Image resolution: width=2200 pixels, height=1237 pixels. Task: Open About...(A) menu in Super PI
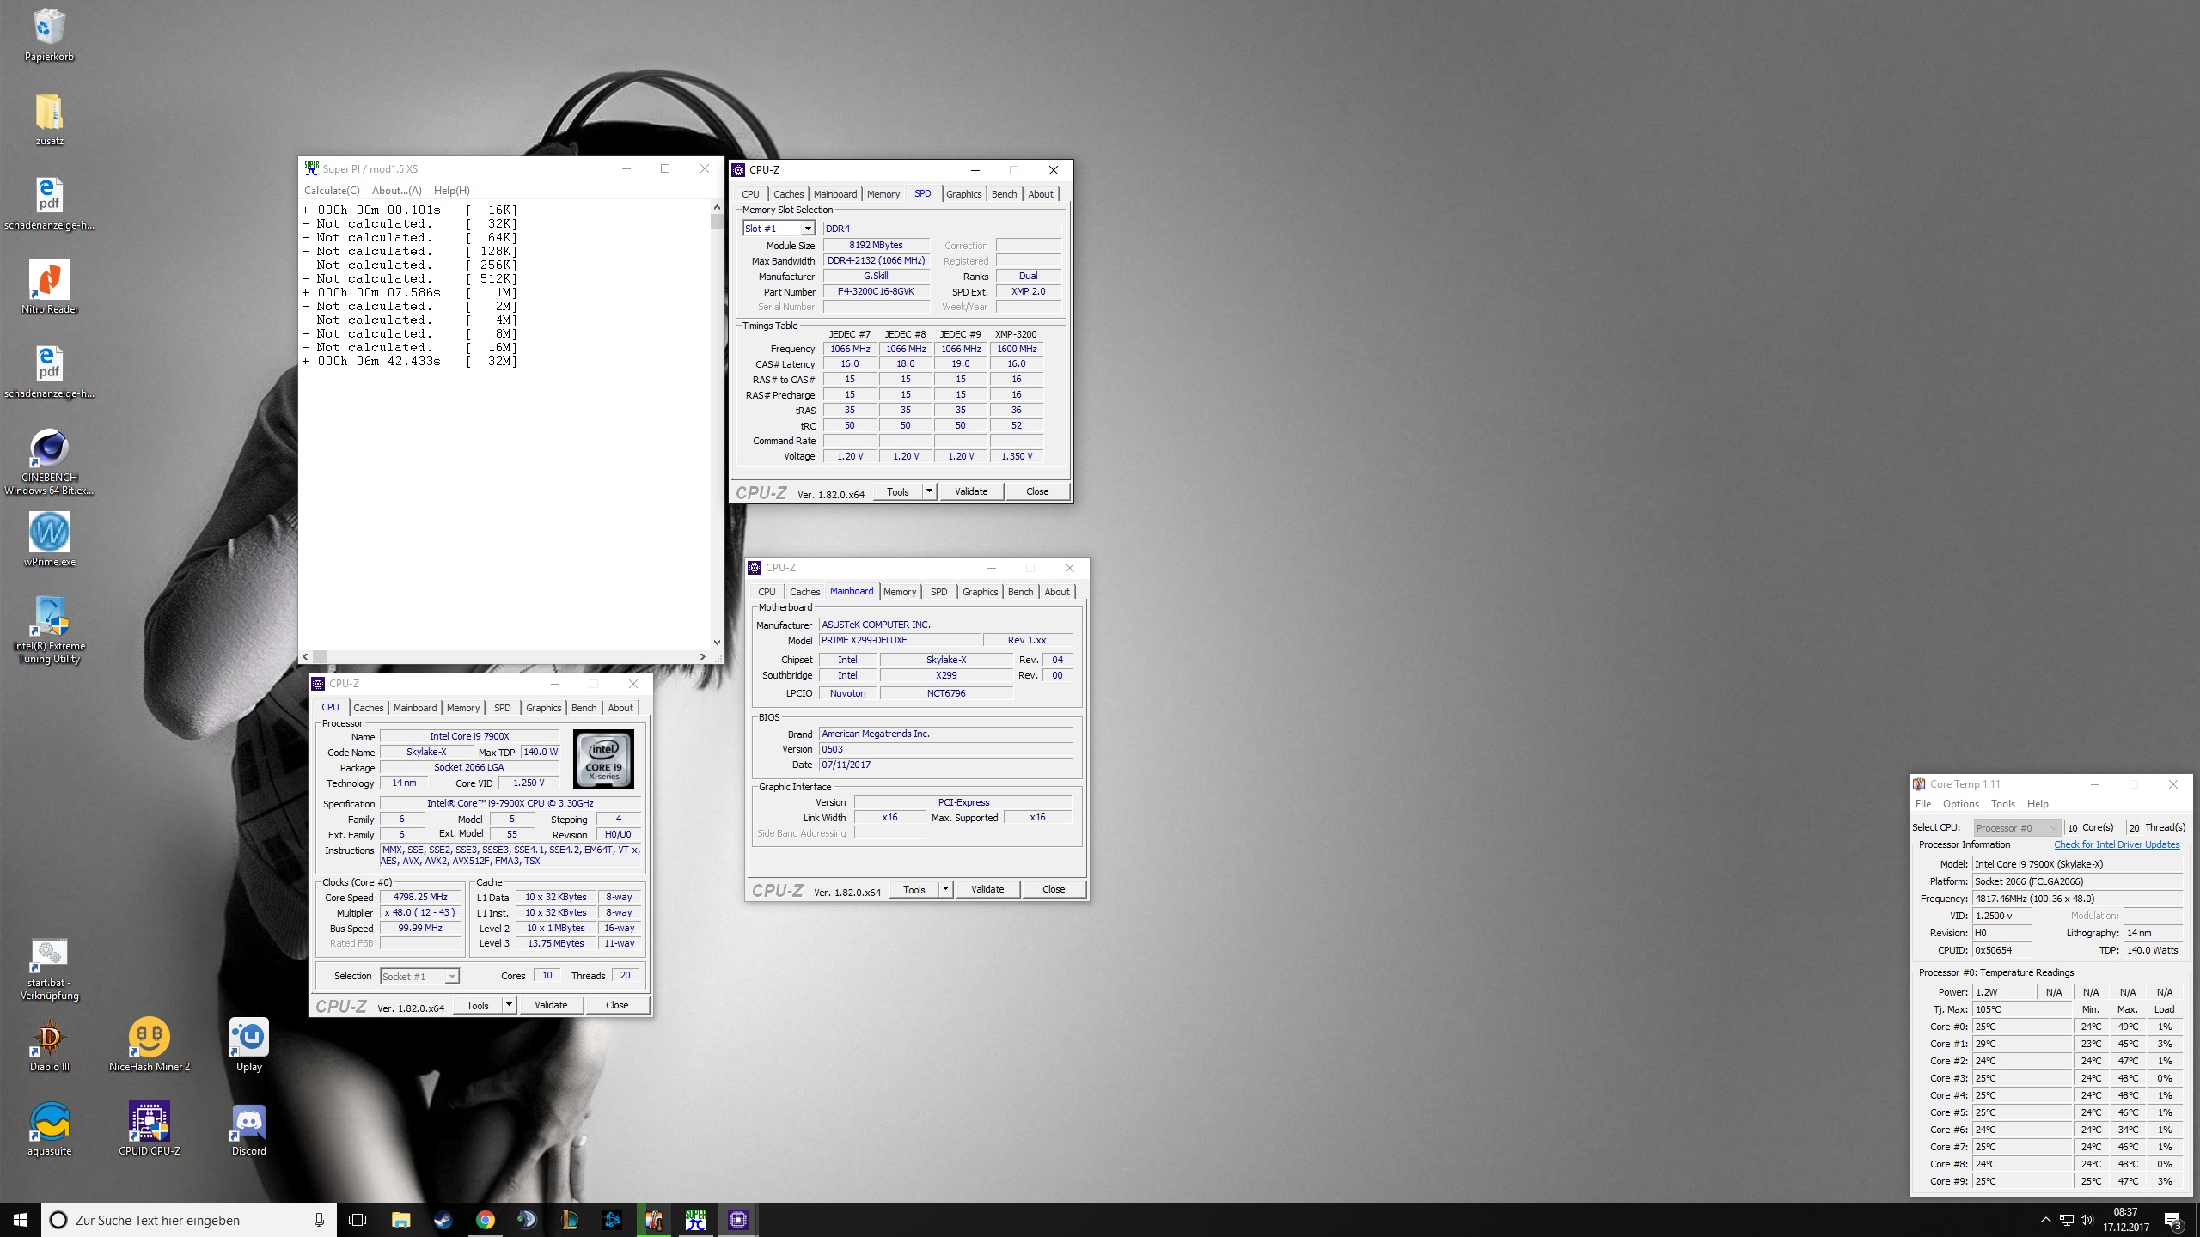396,191
